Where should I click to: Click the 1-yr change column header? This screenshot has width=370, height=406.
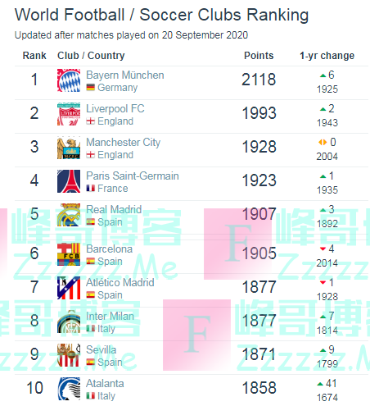(x=327, y=56)
